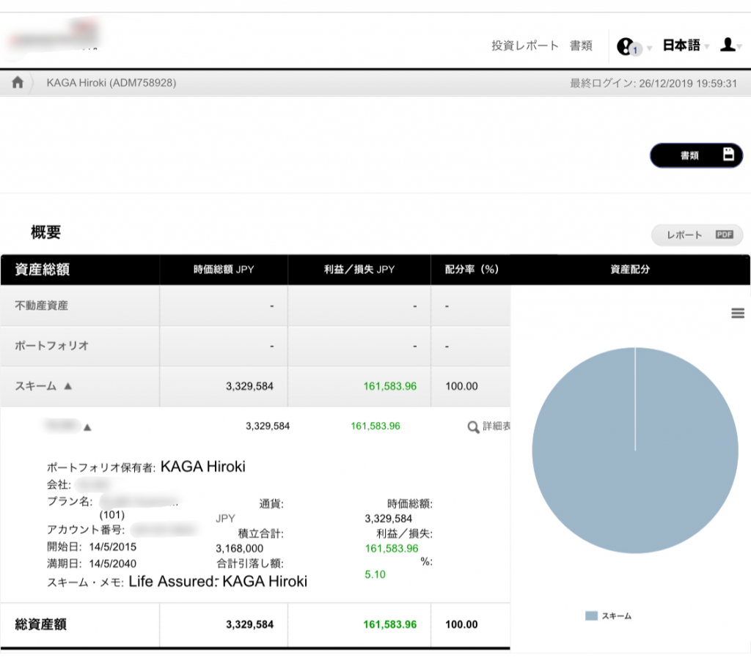Click the KAGA Hiroki breadcrumb link

(111, 83)
